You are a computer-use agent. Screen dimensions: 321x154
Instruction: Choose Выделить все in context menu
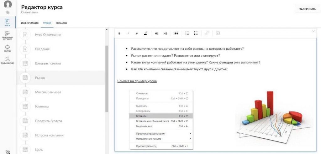161,126
